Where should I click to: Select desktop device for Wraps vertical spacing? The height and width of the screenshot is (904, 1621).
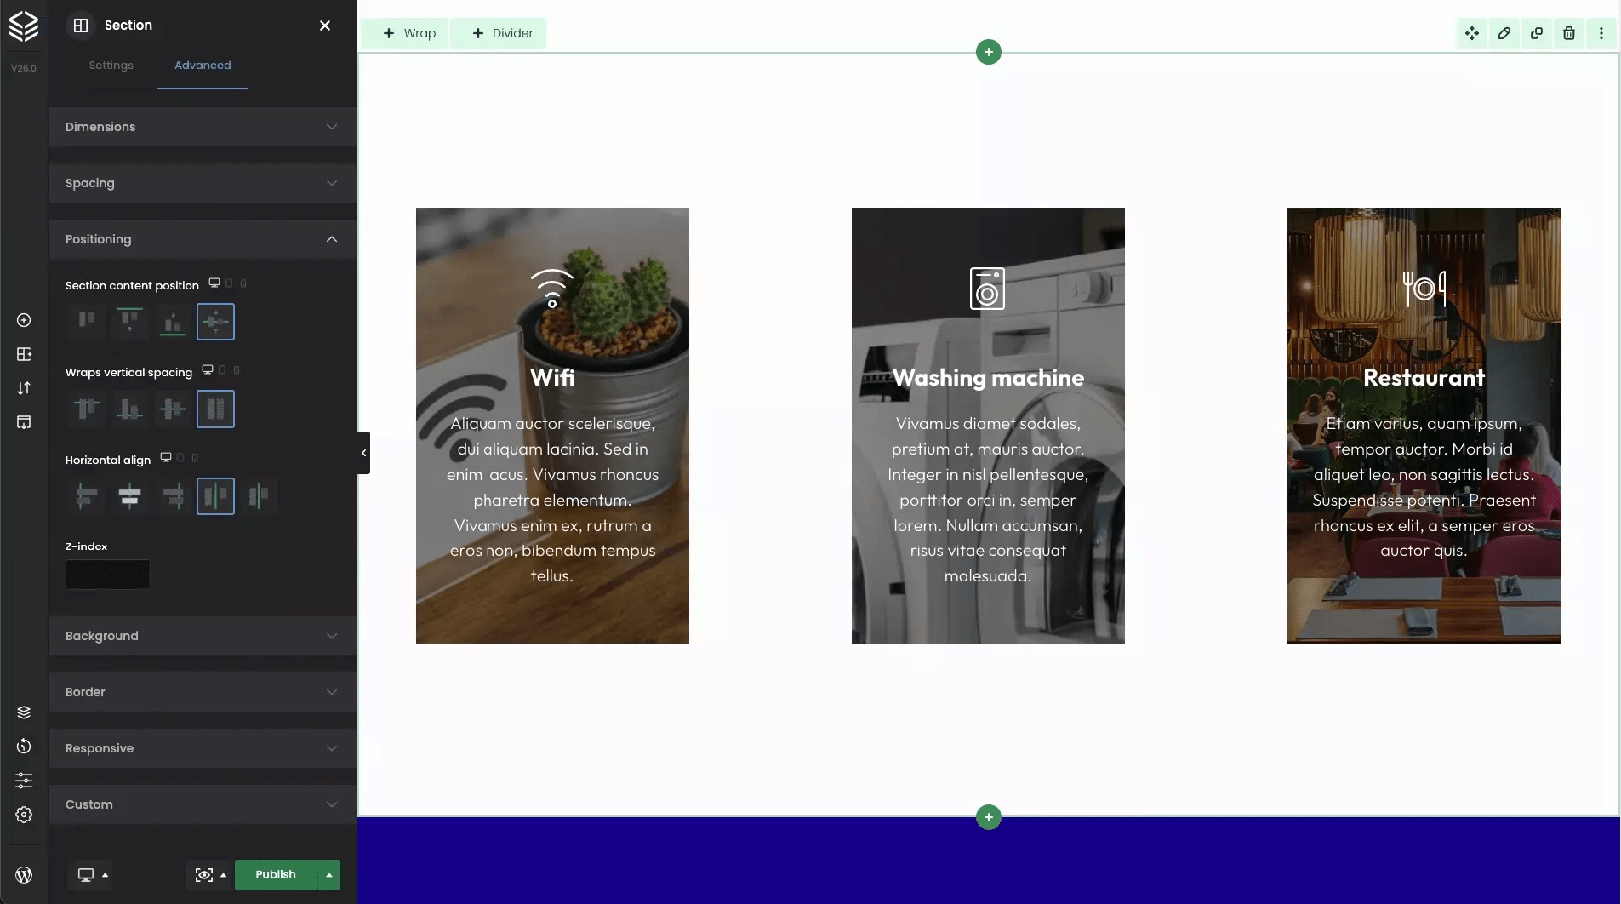coord(208,370)
